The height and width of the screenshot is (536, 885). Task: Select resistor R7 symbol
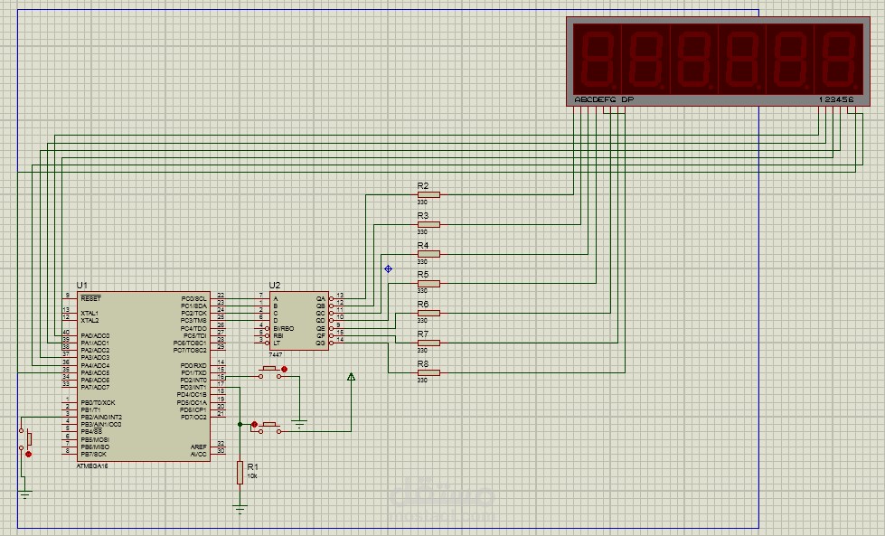tap(429, 343)
